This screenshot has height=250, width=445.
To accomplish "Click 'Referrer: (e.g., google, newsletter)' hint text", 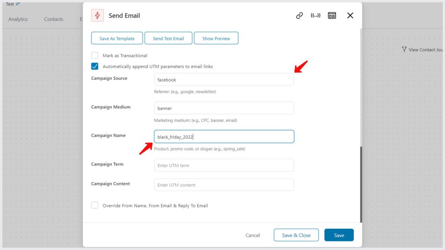I will click(185, 92).
